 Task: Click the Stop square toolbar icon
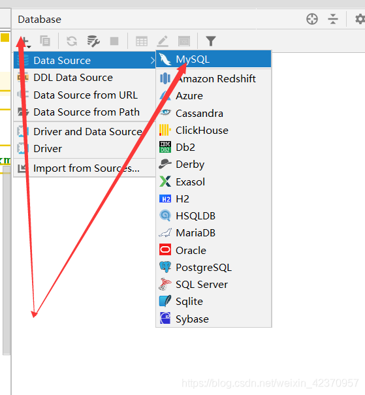114,41
